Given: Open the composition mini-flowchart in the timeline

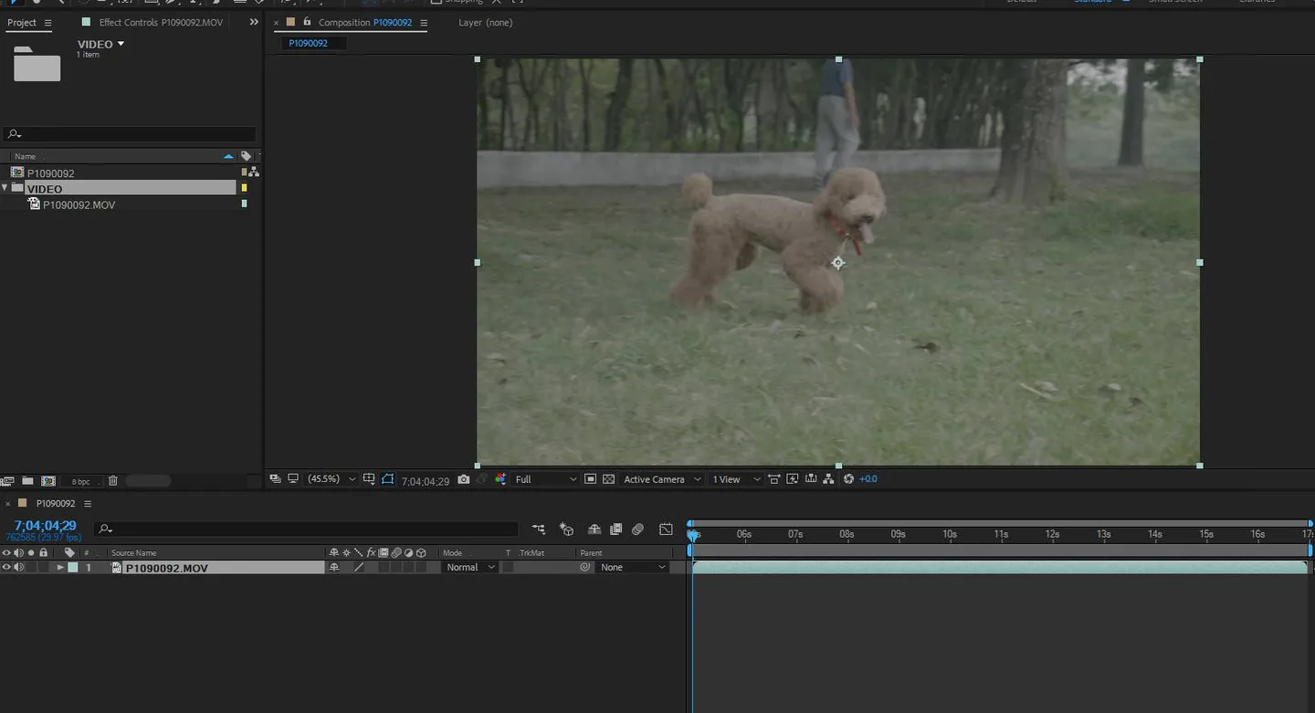Looking at the screenshot, I should pyautogui.click(x=539, y=530).
